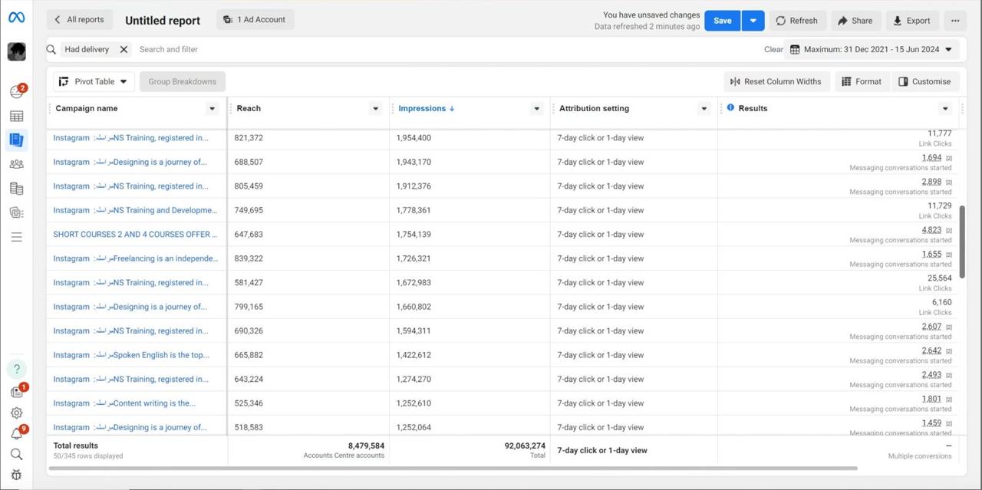Click the notifications bell icon
The image size is (982, 490).
point(16,434)
